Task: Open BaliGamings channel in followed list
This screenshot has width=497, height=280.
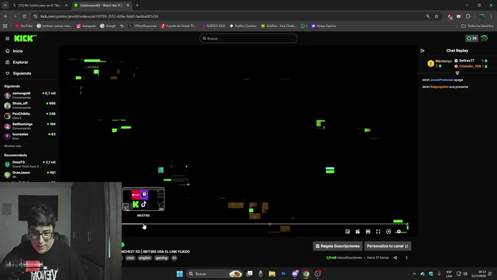Action: click(x=30, y=126)
